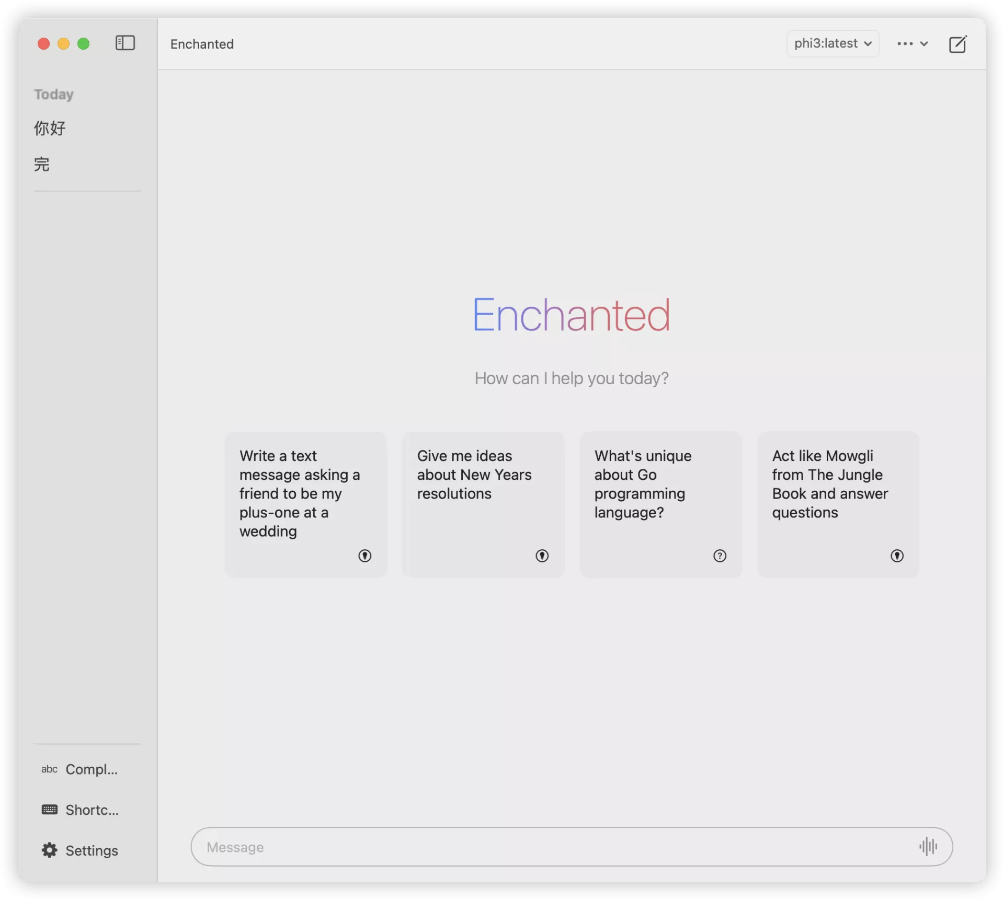
Task: Minimize the window with yellow button
Action: [63, 43]
